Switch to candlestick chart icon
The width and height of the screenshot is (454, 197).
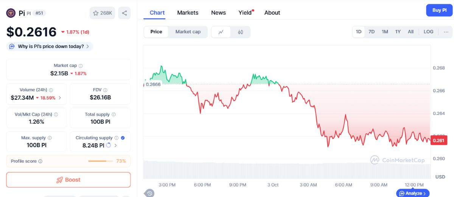click(240, 32)
